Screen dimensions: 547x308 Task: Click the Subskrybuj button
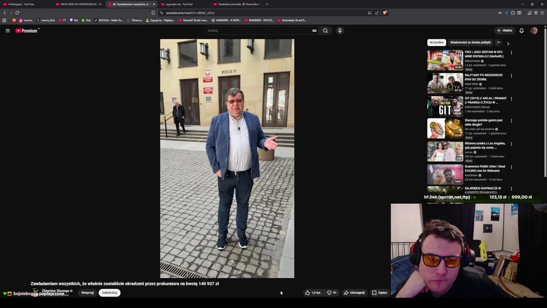click(x=109, y=293)
